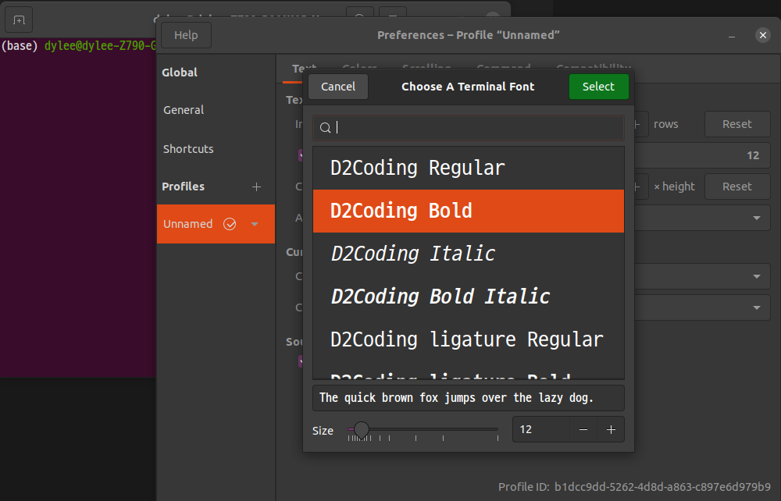Reset the rows value

click(736, 124)
